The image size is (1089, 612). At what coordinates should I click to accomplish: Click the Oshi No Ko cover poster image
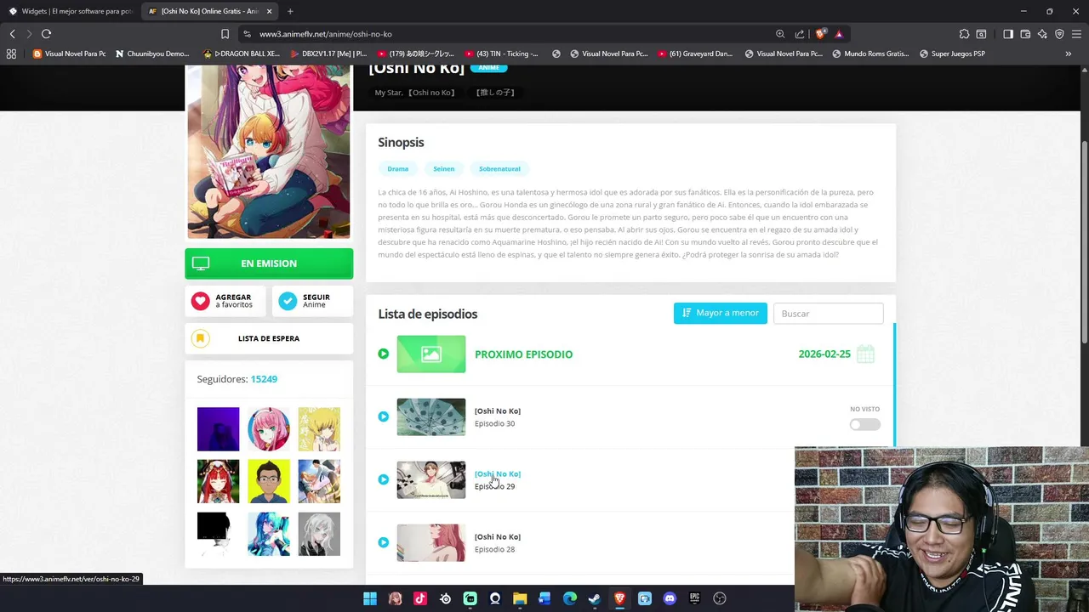(269, 151)
